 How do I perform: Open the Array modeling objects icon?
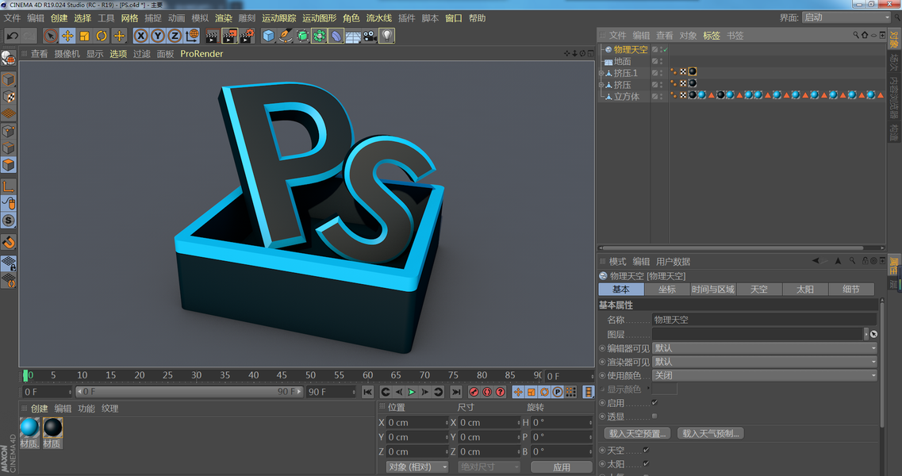(x=319, y=36)
